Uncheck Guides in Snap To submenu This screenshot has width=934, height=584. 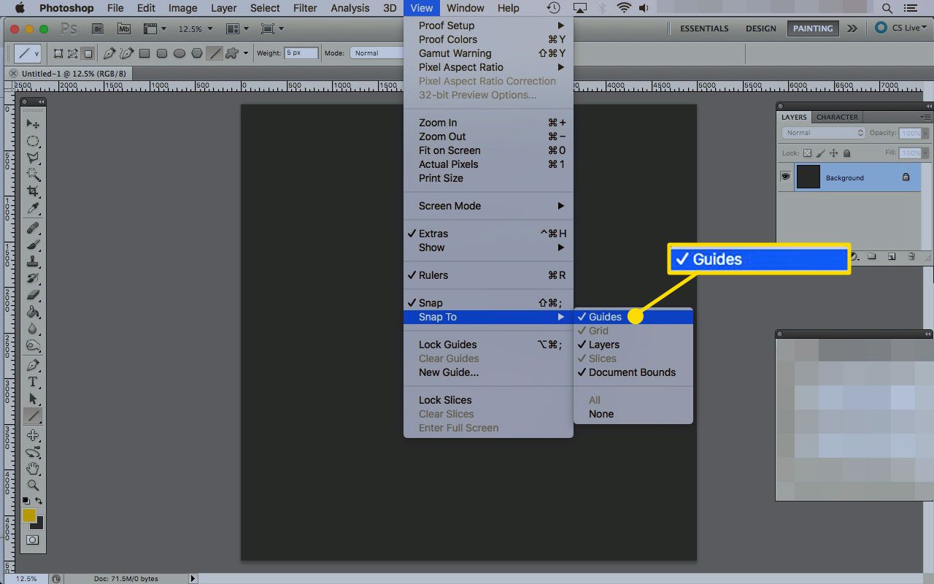633,317
